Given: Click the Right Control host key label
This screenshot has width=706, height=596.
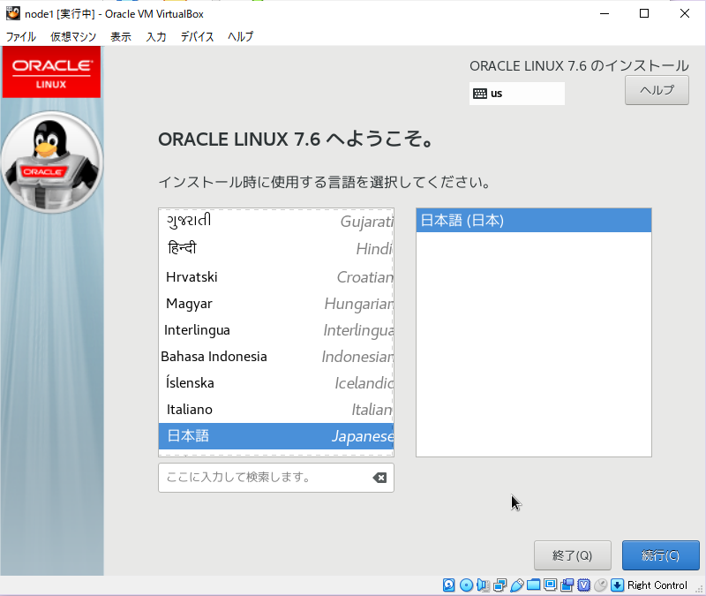Looking at the screenshot, I should click(657, 585).
